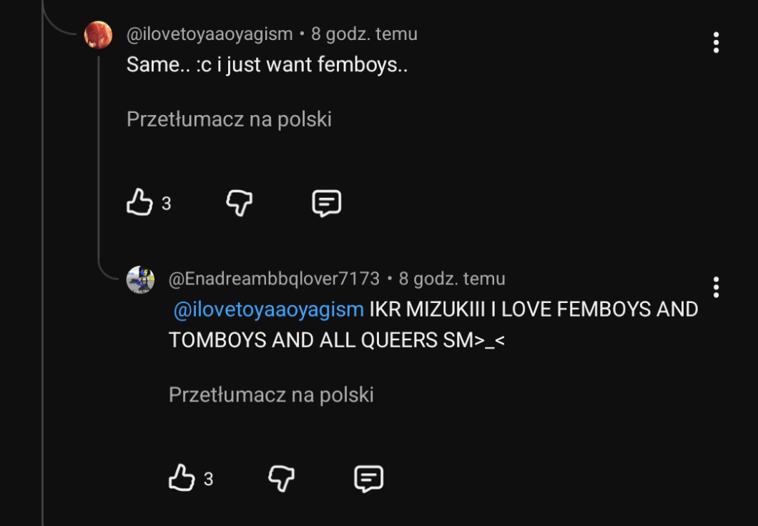Like the reply from @Enadreambbqlover7173
Screen dimensions: 758x526
pyautogui.click(x=182, y=478)
